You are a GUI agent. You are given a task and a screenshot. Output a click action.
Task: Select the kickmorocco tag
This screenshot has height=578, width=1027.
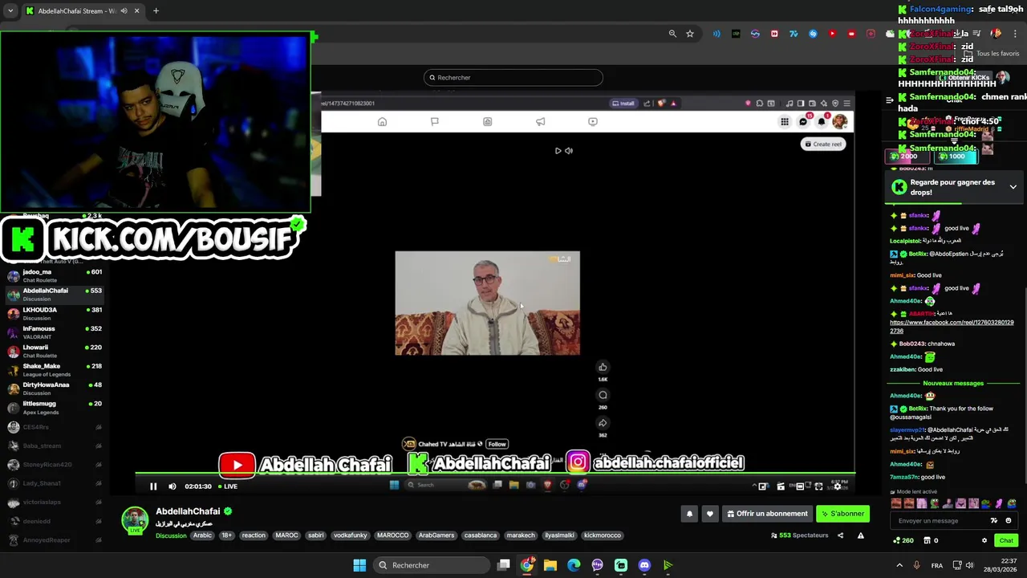(x=603, y=535)
